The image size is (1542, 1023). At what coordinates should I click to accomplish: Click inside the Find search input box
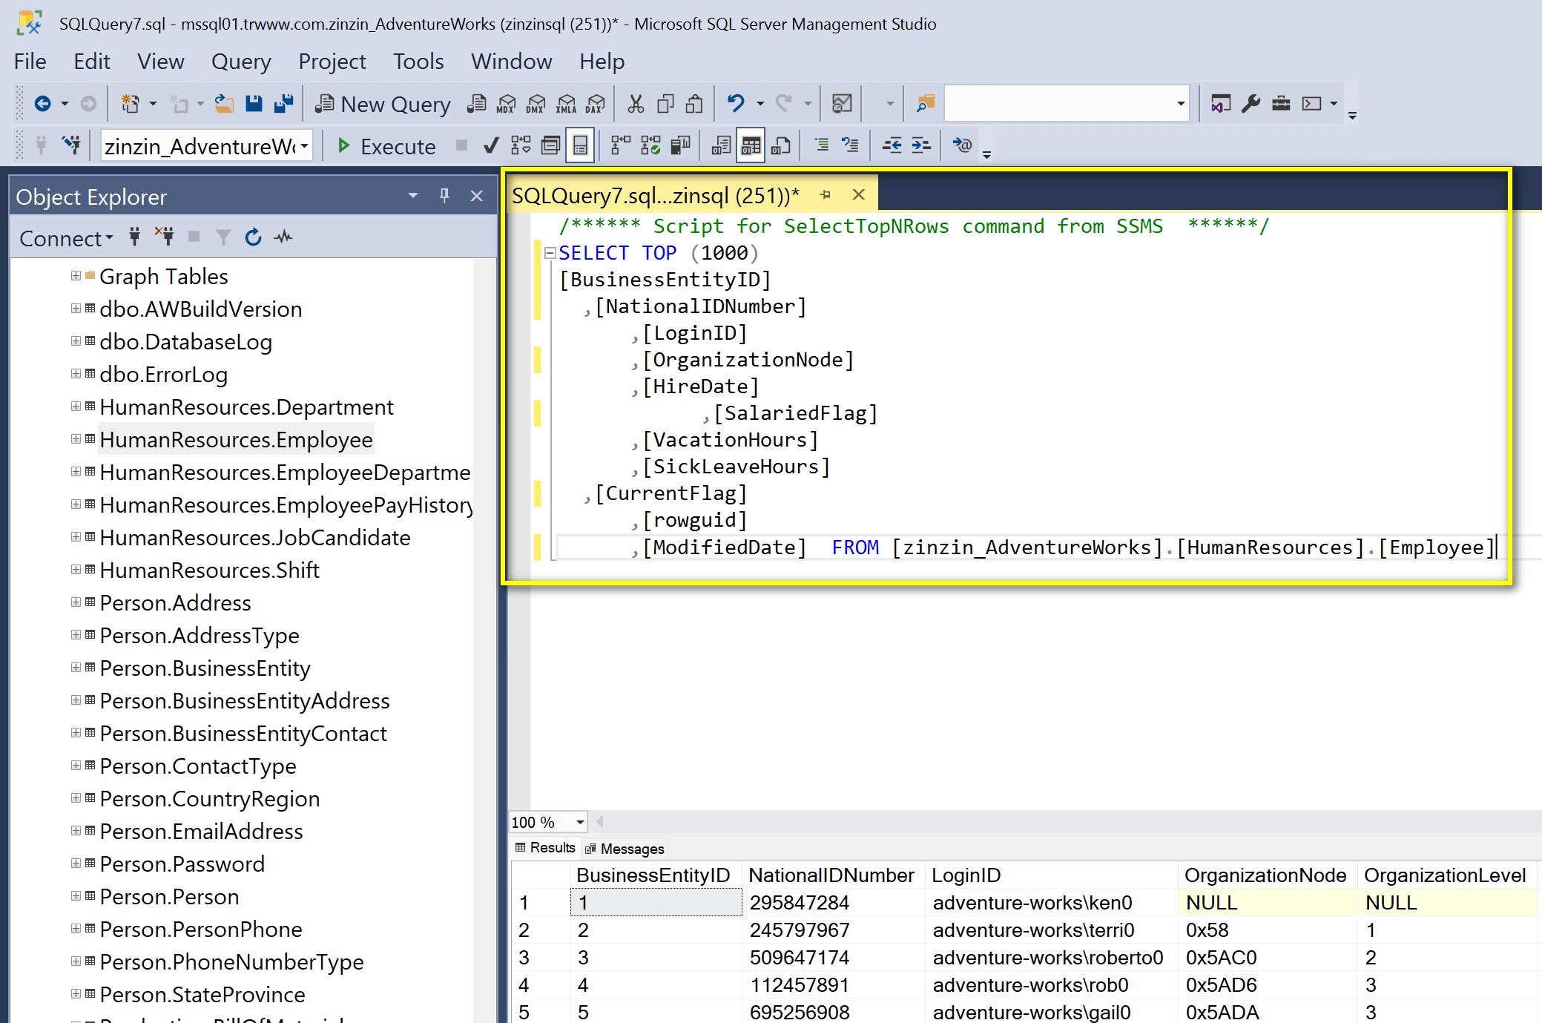(x=1058, y=104)
